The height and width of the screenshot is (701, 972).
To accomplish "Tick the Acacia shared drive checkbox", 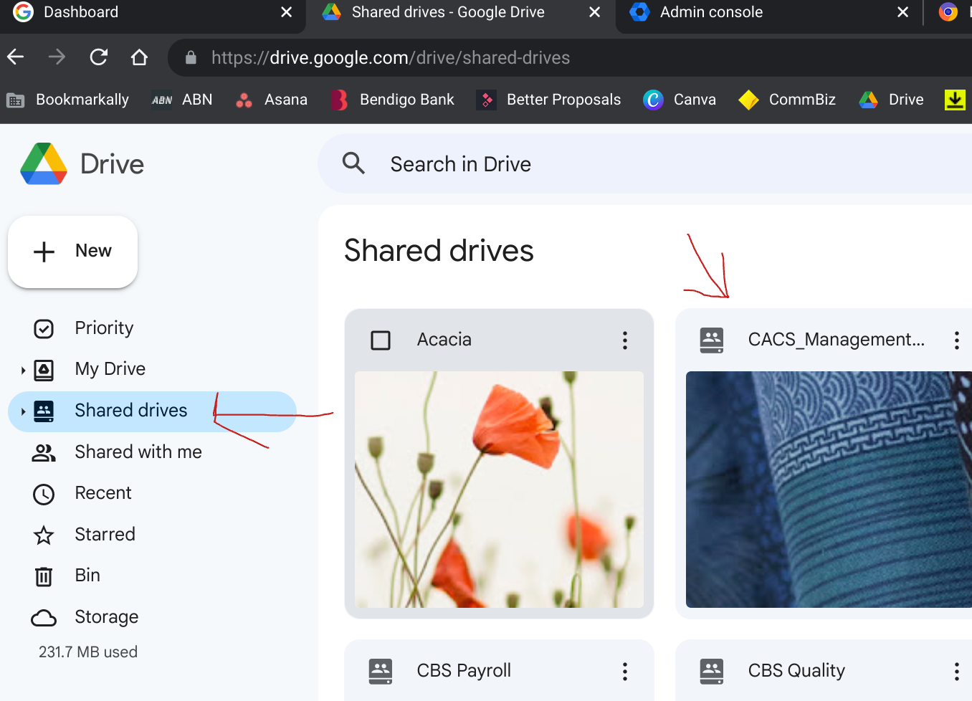I will pos(381,340).
